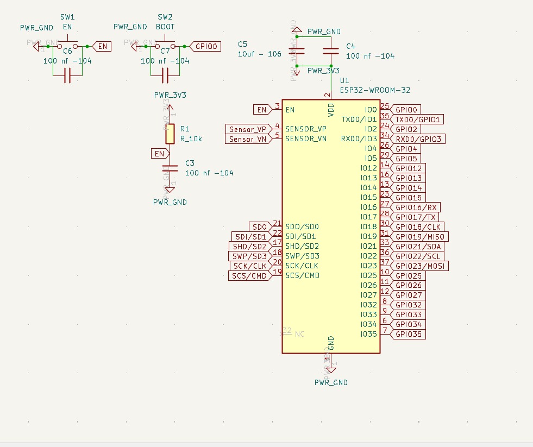Select the ESP32-WROOM-32 module body

point(331,226)
